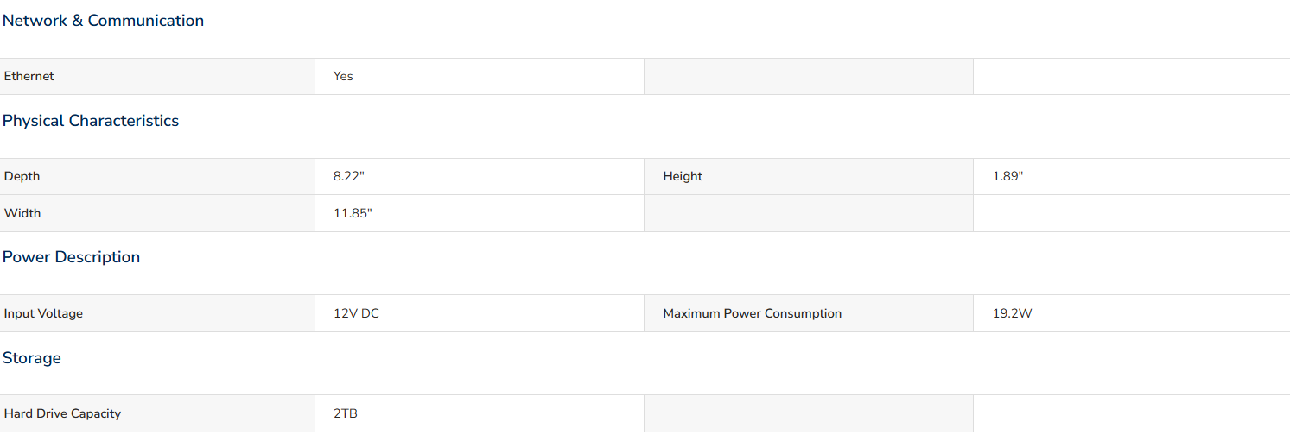
Task: Click the Network & Communication section heading
Action: click(x=103, y=21)
